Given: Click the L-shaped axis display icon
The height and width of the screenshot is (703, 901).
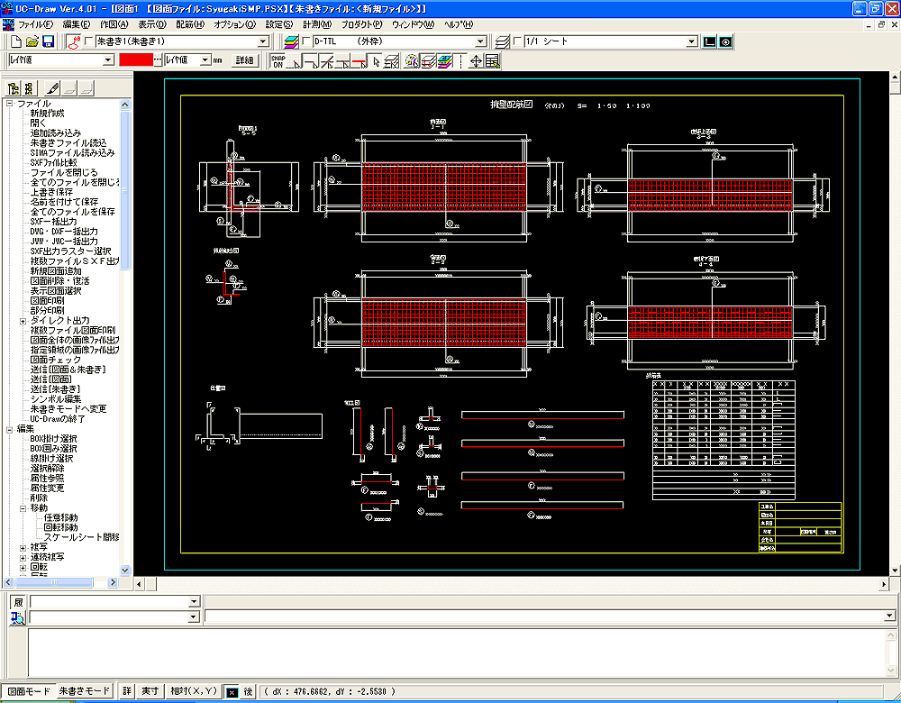Looking at the screenshot, I should point(710,41).
